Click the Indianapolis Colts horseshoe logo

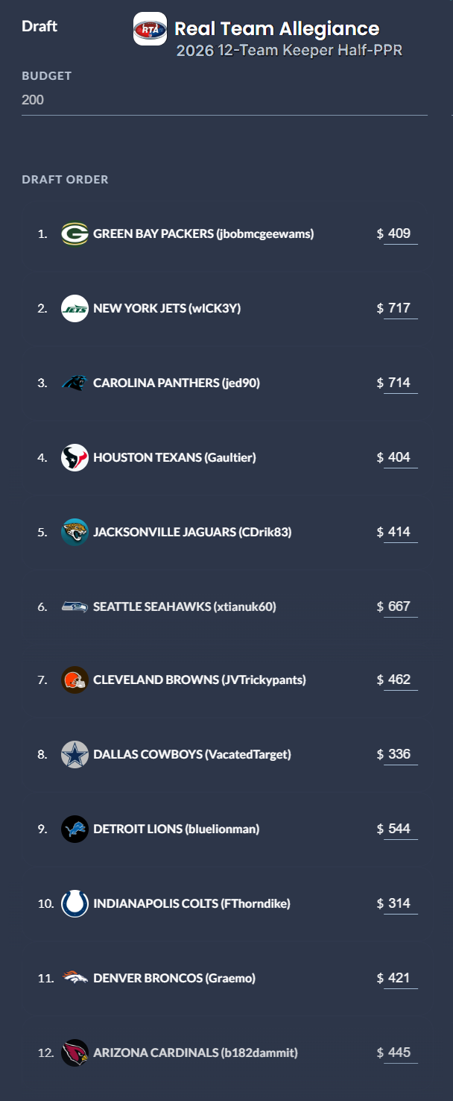pos(75,903)
